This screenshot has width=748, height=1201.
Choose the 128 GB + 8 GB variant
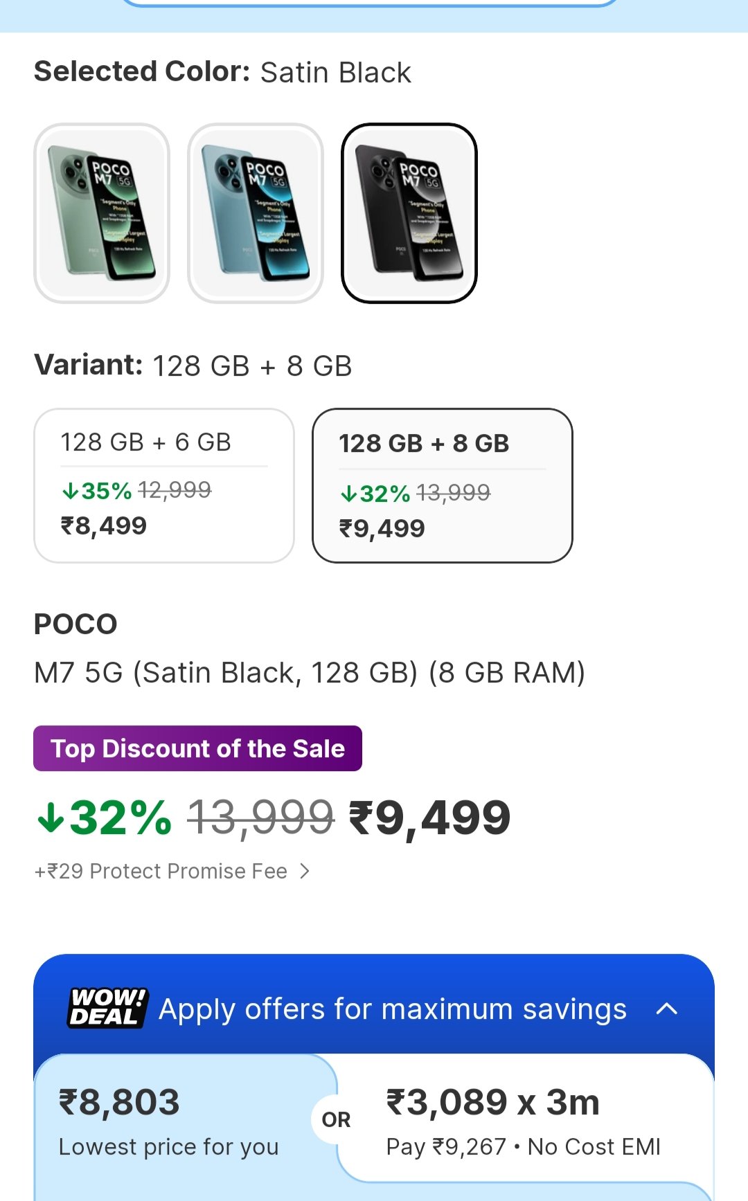pos(443,485)
